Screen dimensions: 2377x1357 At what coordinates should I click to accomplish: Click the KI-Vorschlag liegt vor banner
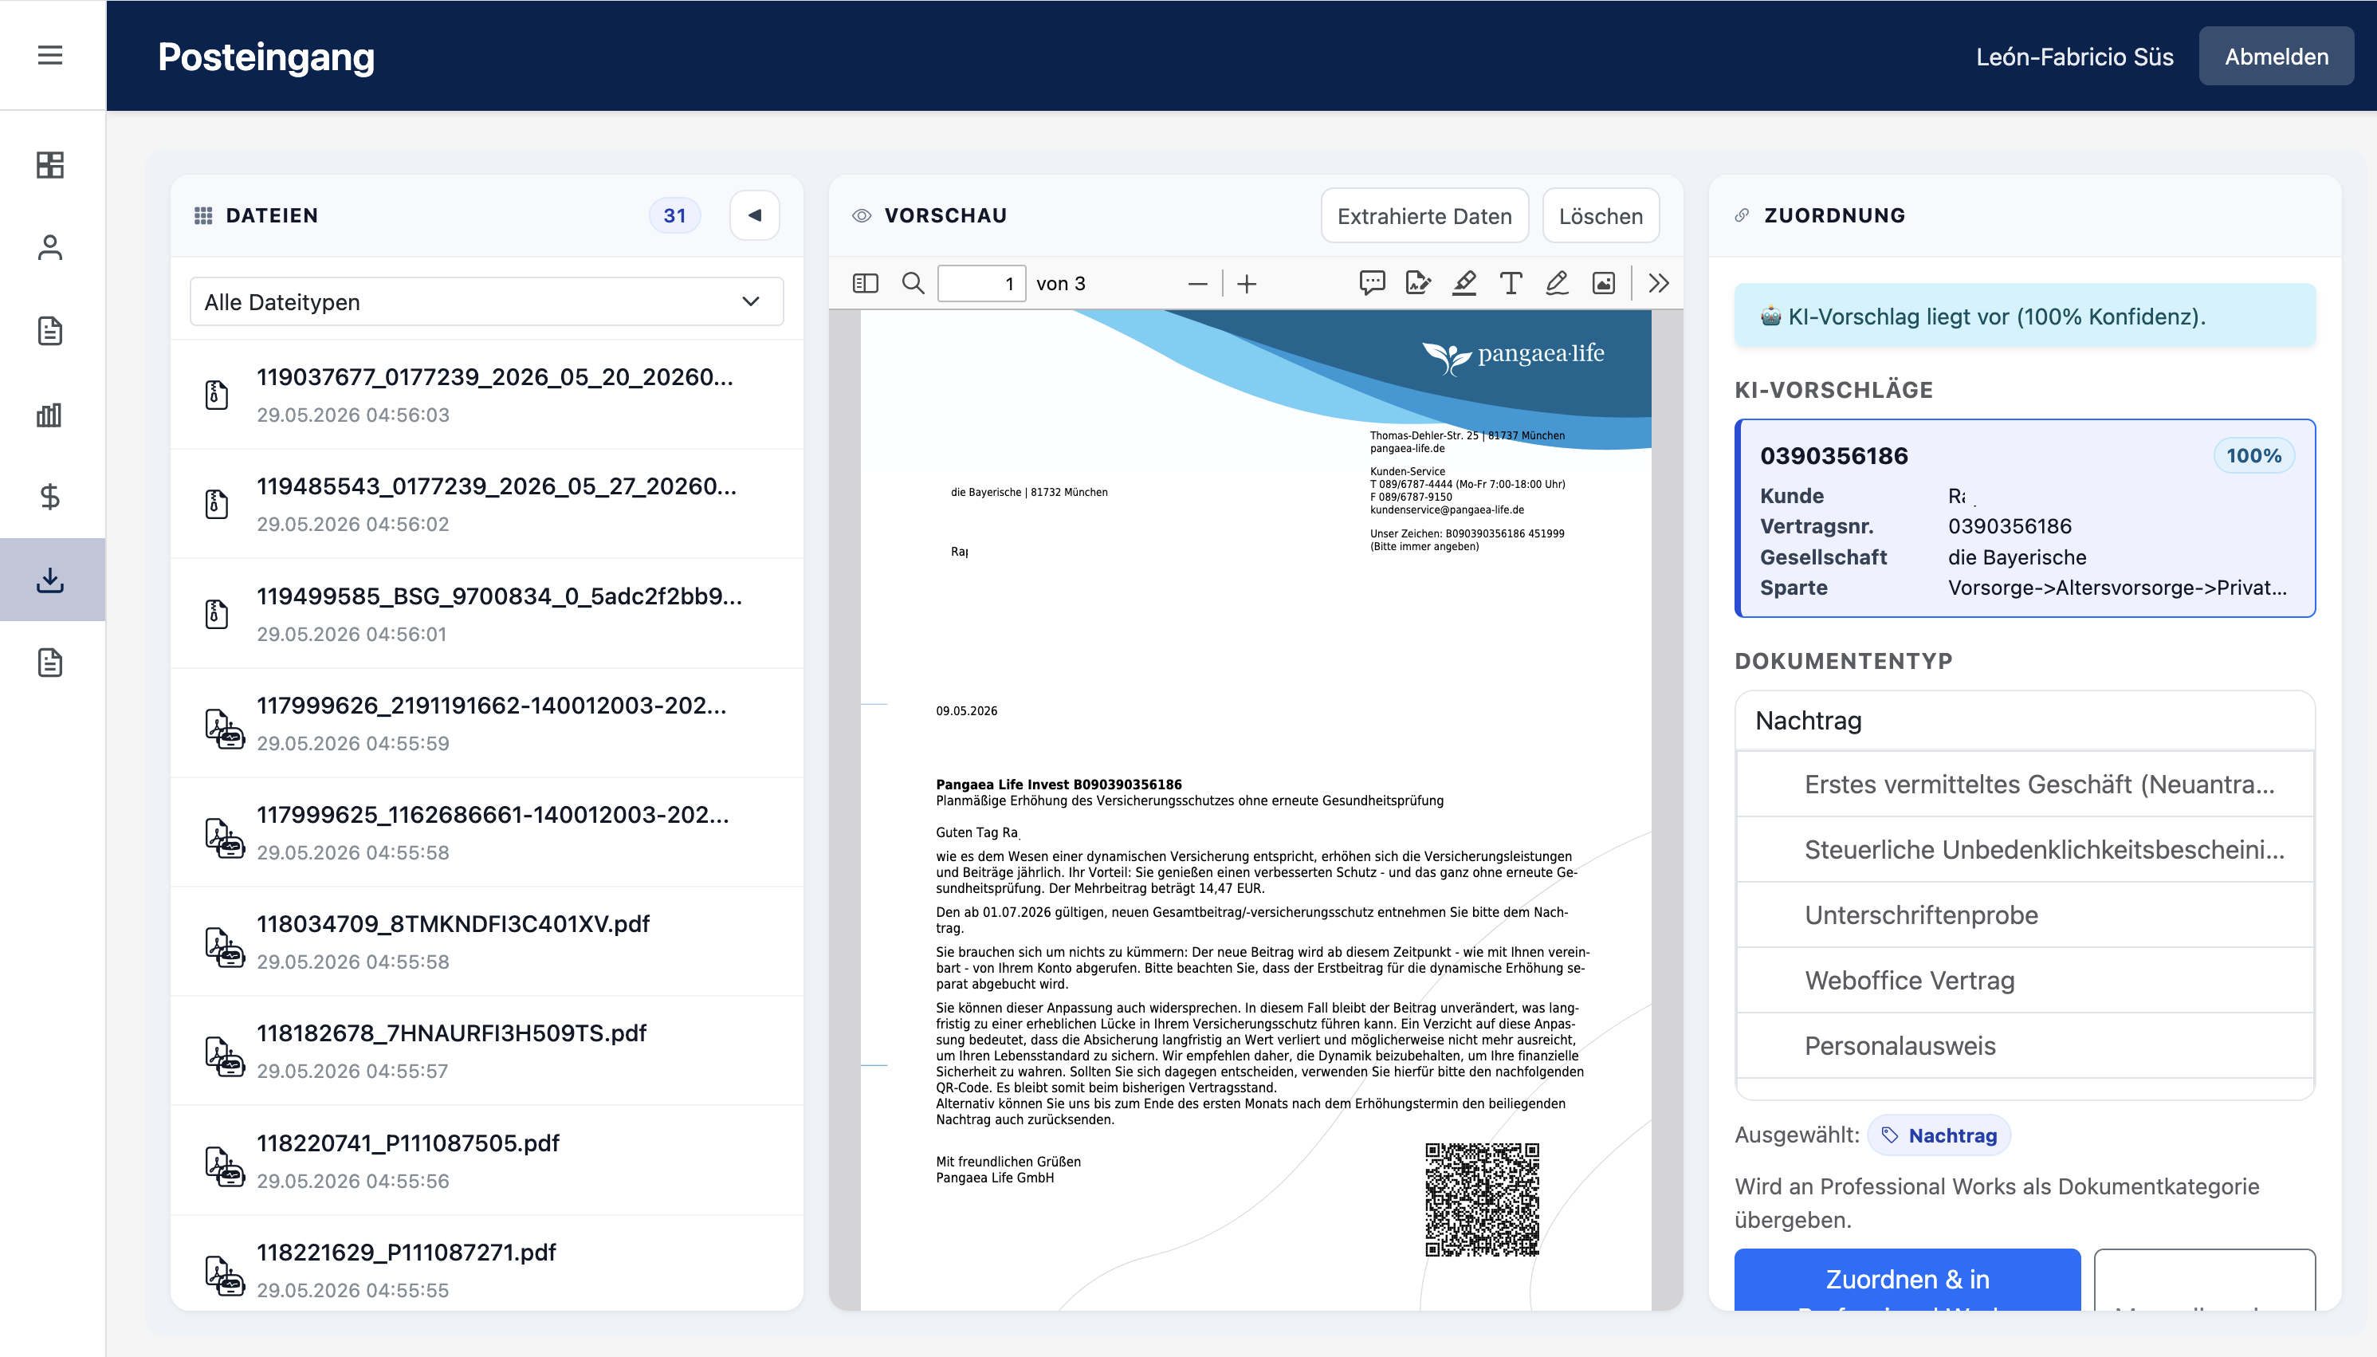2025,316
